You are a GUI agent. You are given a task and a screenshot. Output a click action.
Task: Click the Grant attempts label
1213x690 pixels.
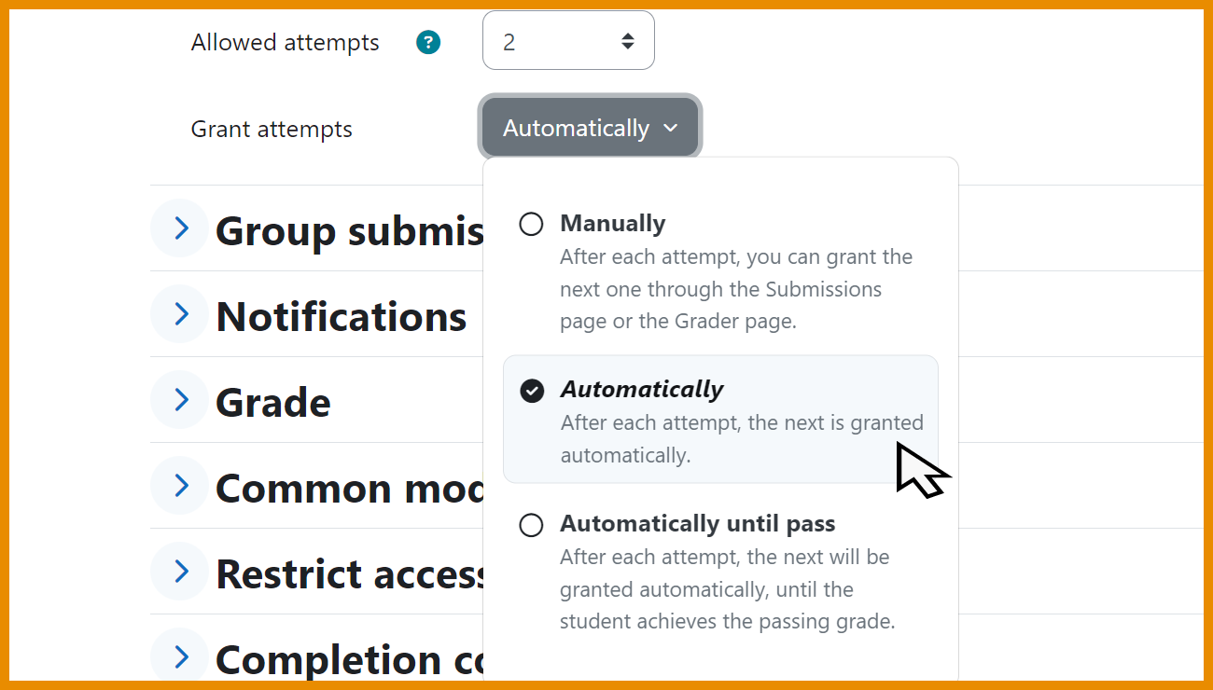click(272, 129)
